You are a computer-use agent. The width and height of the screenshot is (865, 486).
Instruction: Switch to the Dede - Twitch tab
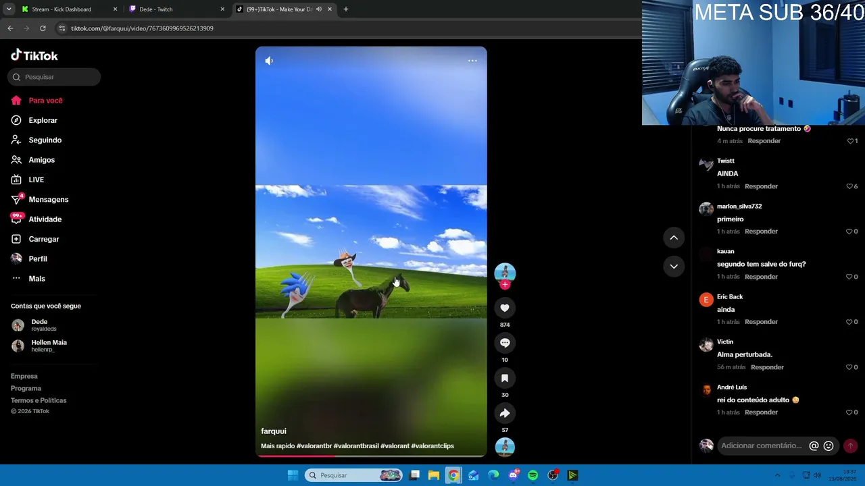pos(176,9)
